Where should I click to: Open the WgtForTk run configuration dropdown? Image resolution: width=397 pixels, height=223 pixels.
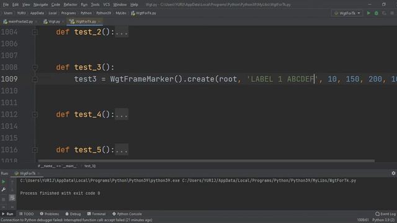click(347, 13)
